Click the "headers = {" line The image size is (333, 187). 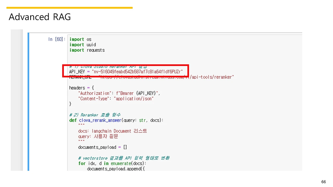click(x=81, y=88)
